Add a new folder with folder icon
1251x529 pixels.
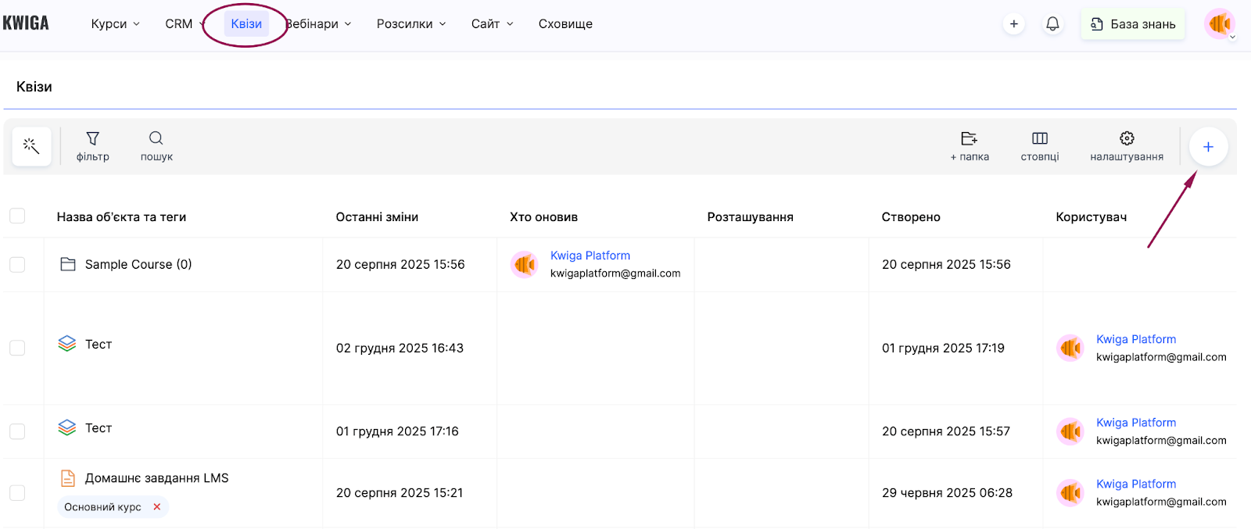[x=970, y=139]
